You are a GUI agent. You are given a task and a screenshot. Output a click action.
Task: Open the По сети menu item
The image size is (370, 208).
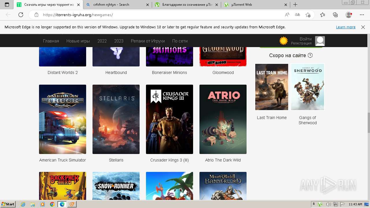180,41
